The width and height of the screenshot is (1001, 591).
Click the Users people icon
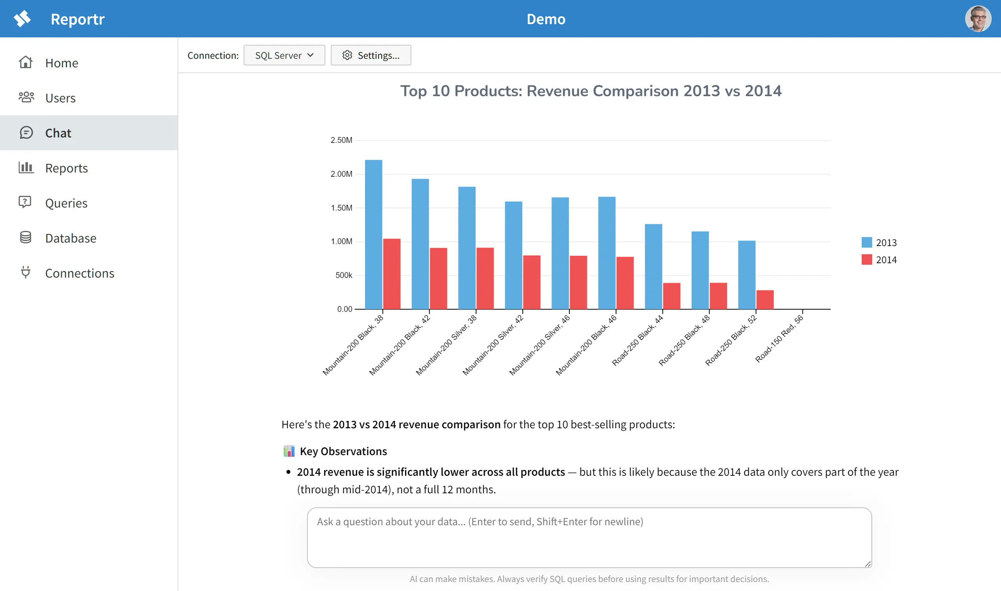[26, 97]
